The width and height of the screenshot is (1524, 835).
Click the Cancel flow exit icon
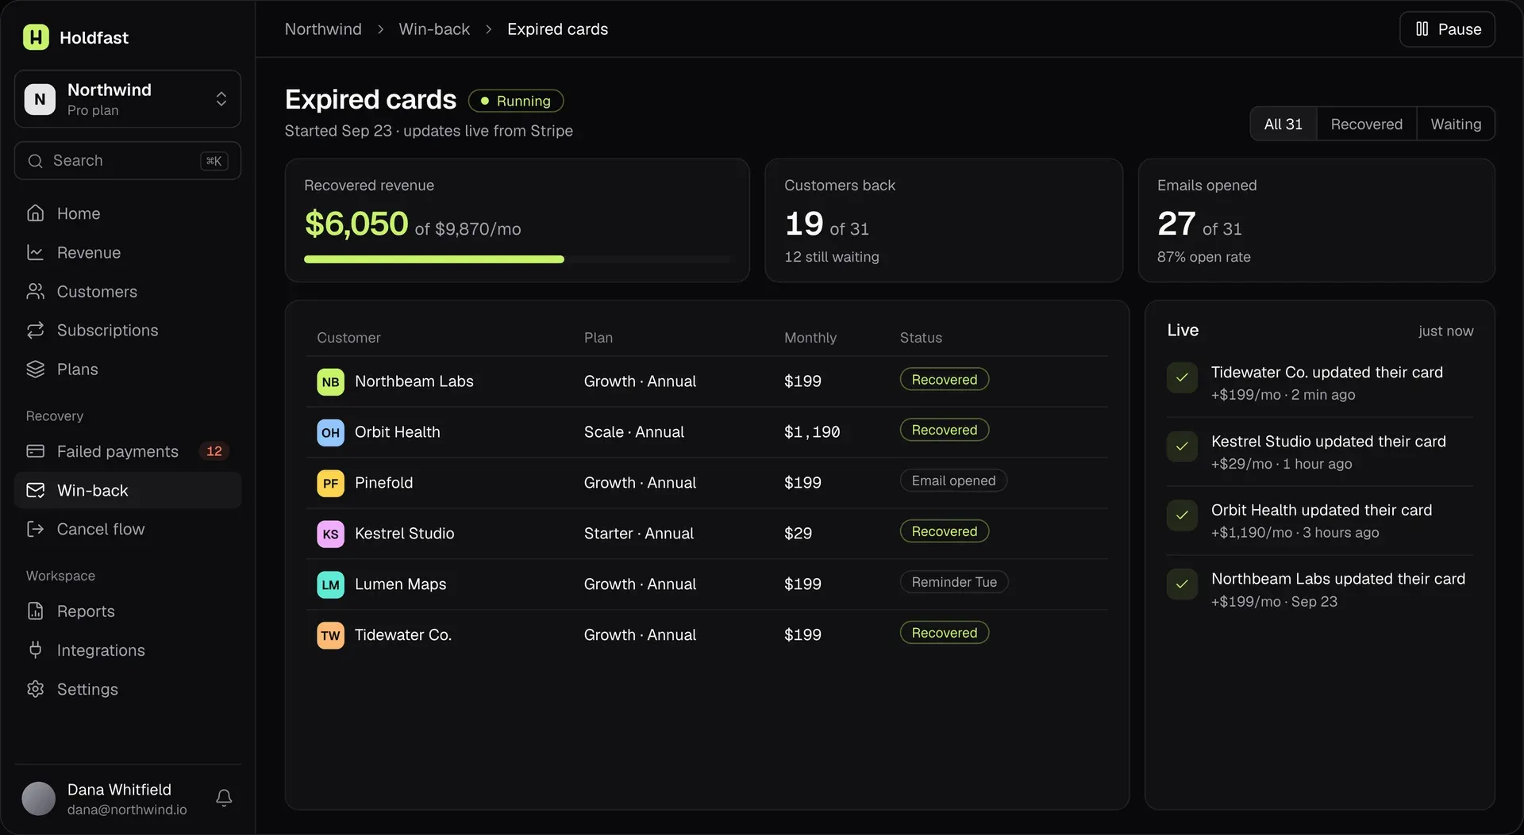click(x=35, y=529)
